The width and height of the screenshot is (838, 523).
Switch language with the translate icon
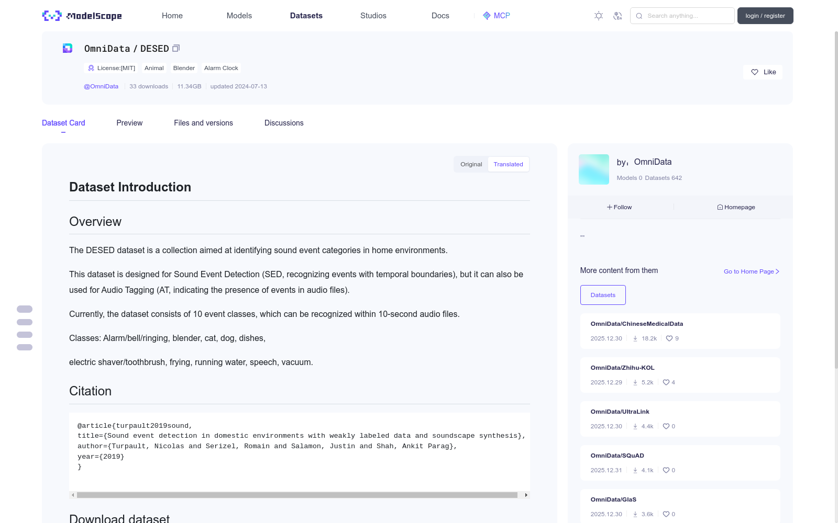tap(618, 16)
